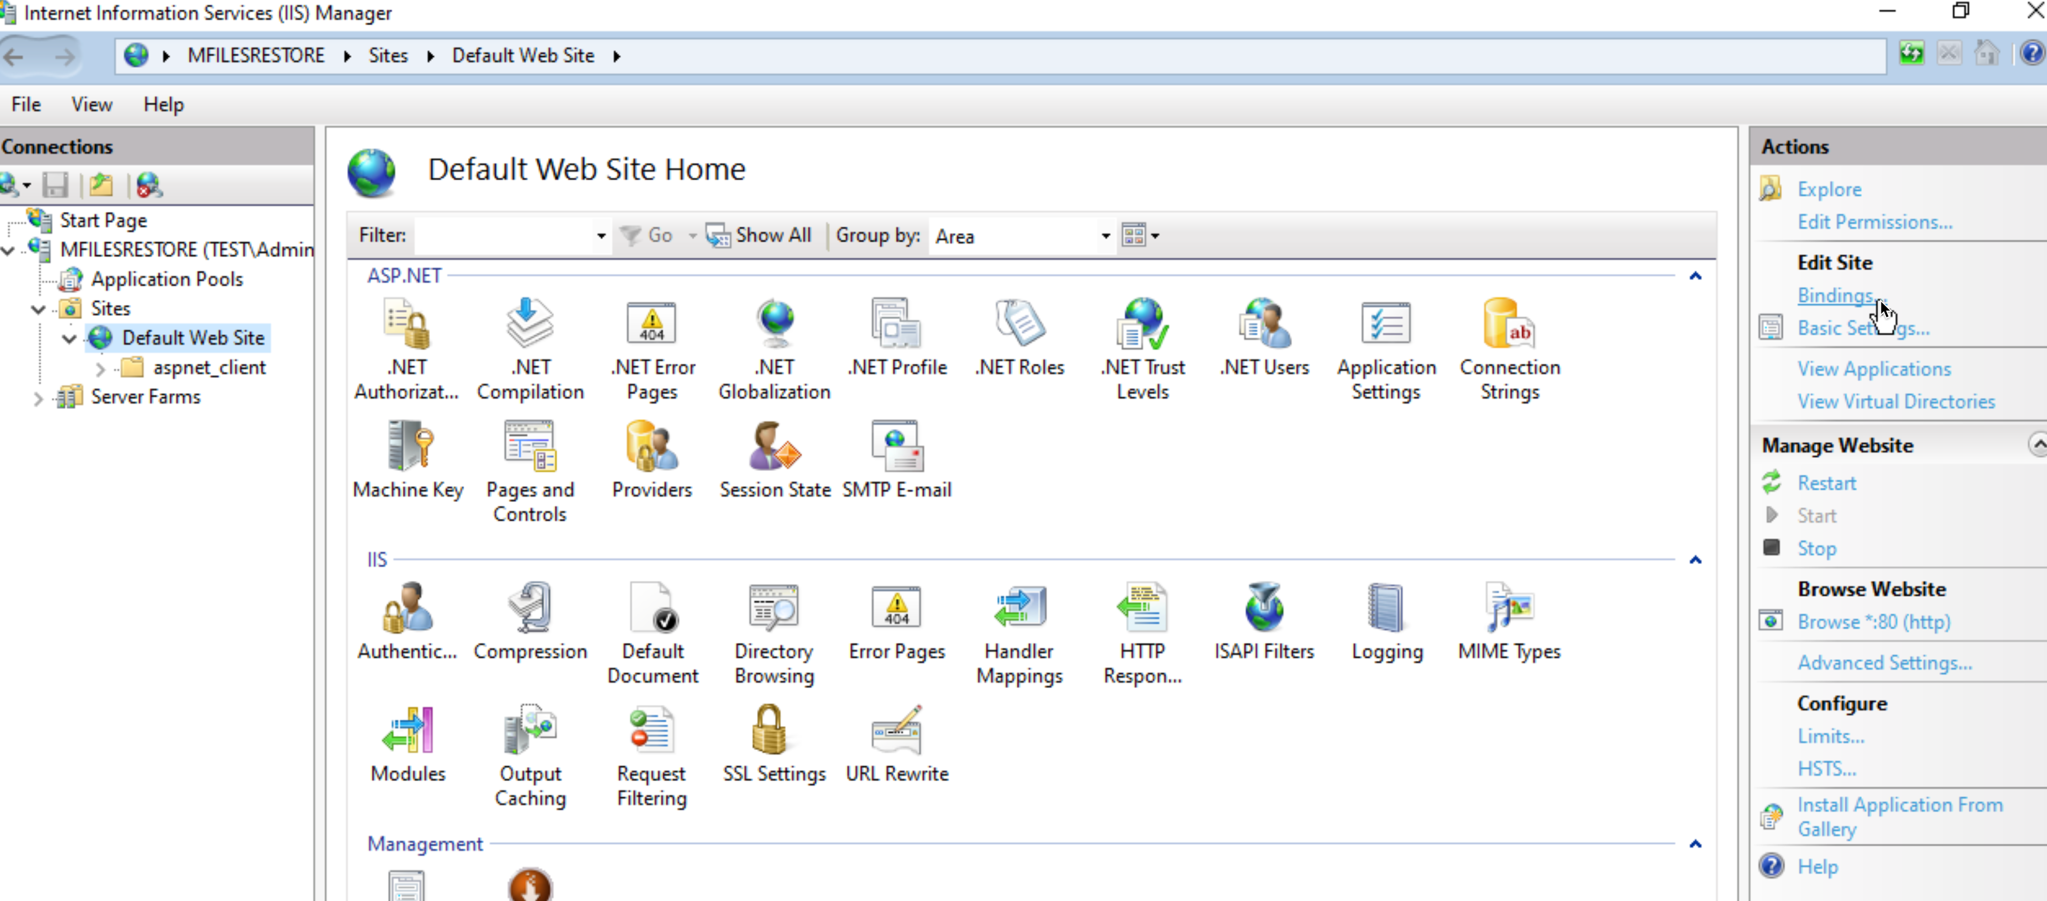Expand the Server Farms node
This screenshot has height=901, width=2047.
(38, 397)
